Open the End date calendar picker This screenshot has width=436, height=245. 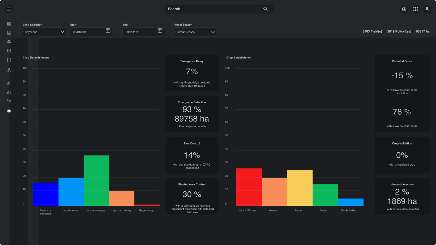tap(160, 30)
